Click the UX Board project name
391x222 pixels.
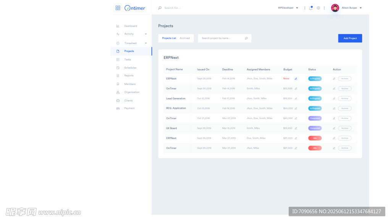point(171,128)
